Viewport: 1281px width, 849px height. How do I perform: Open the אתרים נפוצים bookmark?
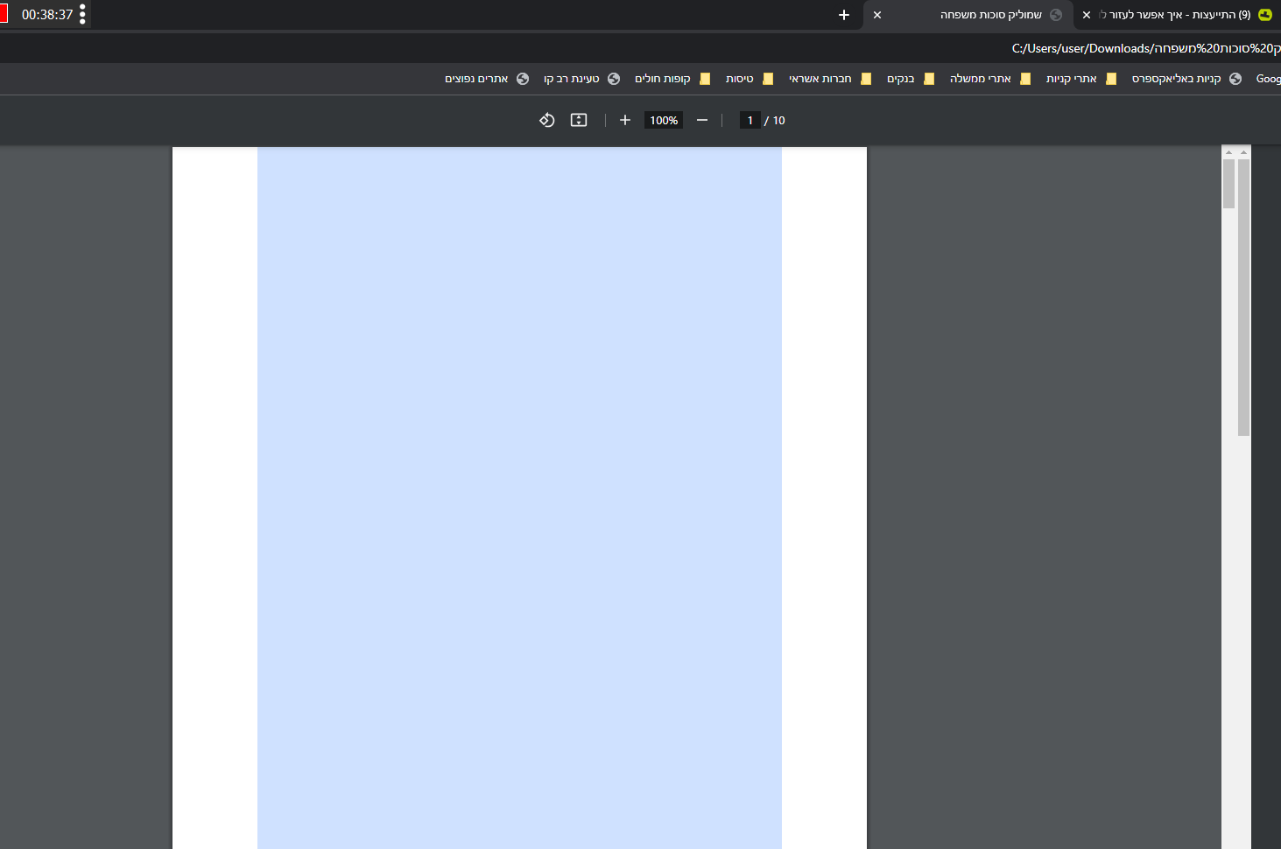(487, 79)
